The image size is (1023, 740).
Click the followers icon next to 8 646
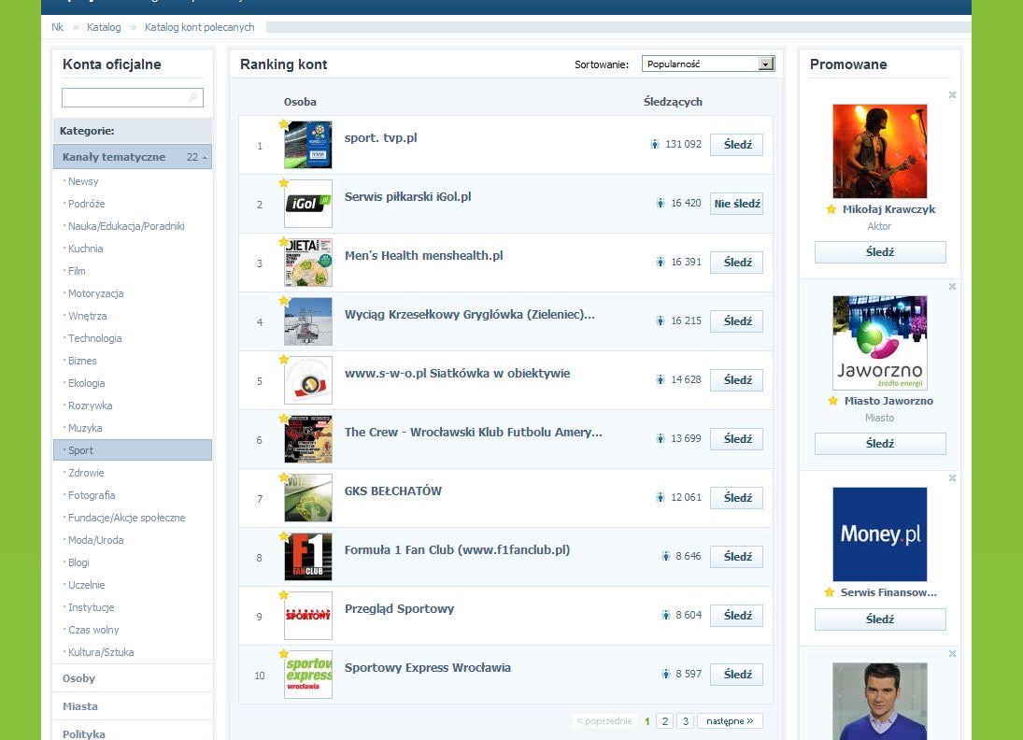point(665,556)
